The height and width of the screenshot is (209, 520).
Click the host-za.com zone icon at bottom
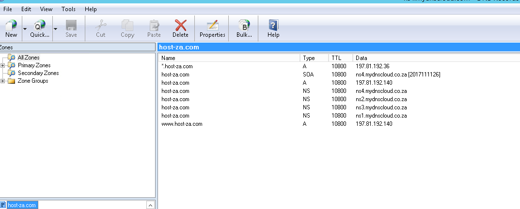pos(3,205)
